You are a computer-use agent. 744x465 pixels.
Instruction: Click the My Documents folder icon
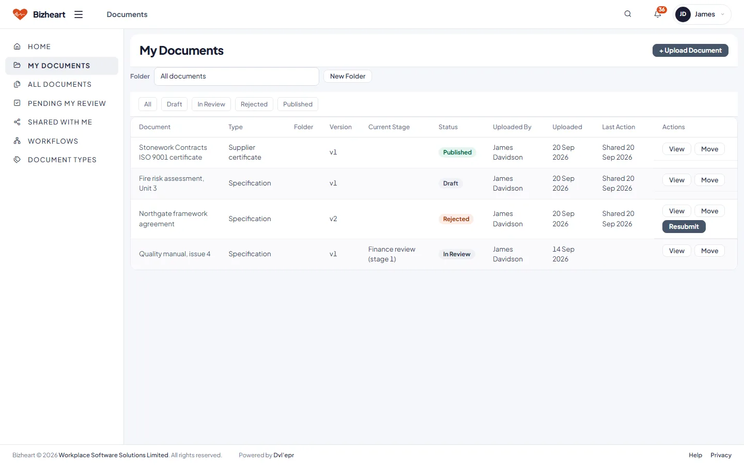coord(17,66)
